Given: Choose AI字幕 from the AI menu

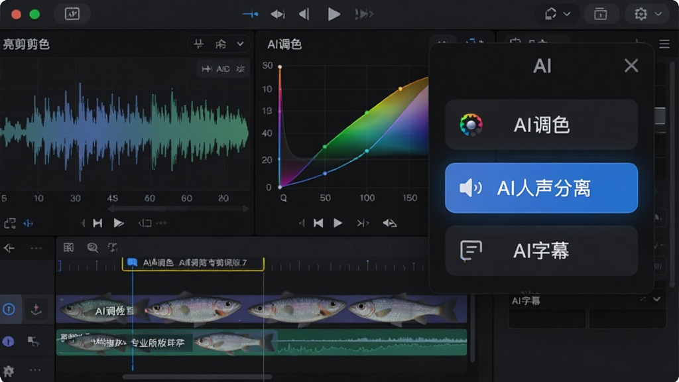Looking at the screenshot, I should 541,250.
